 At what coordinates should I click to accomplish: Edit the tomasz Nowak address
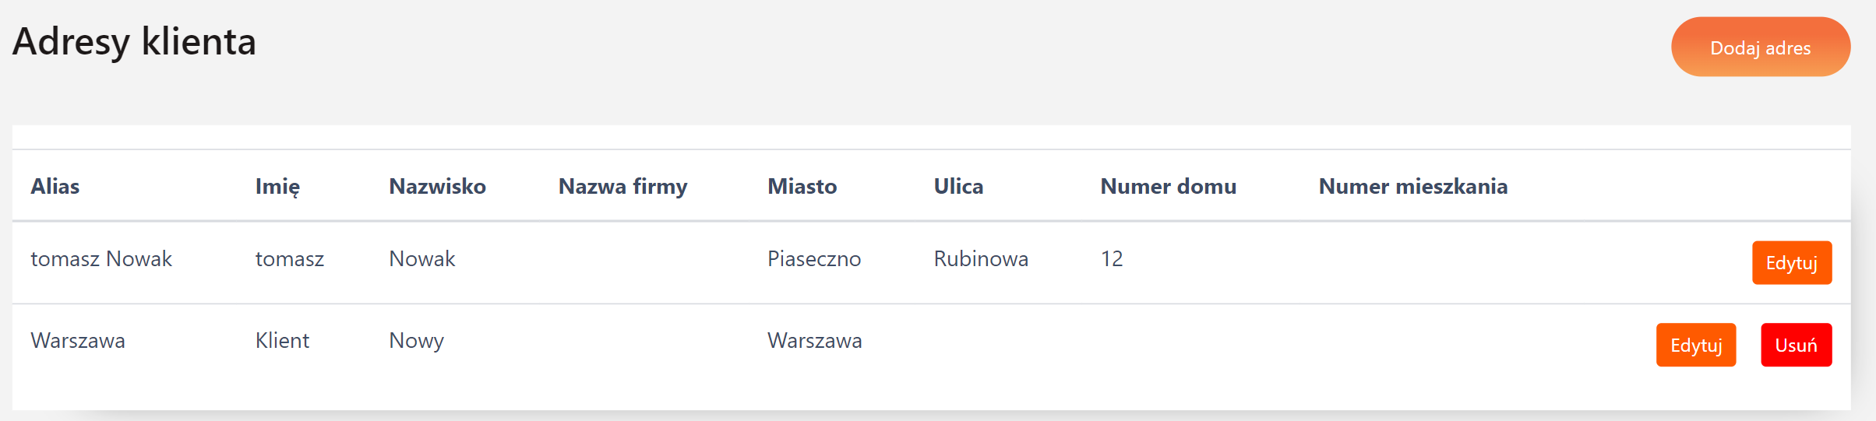pyautogui.click(x=1791, y=263)
